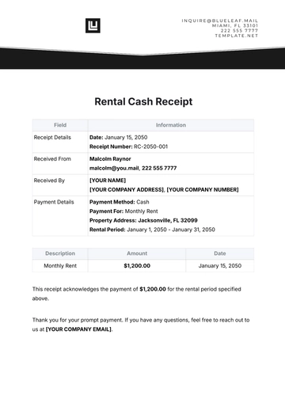
Task: Click the Description column header
Action: point(60,253)
